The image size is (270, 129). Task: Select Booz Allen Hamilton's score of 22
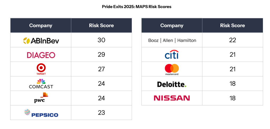(x=233, y=40)
